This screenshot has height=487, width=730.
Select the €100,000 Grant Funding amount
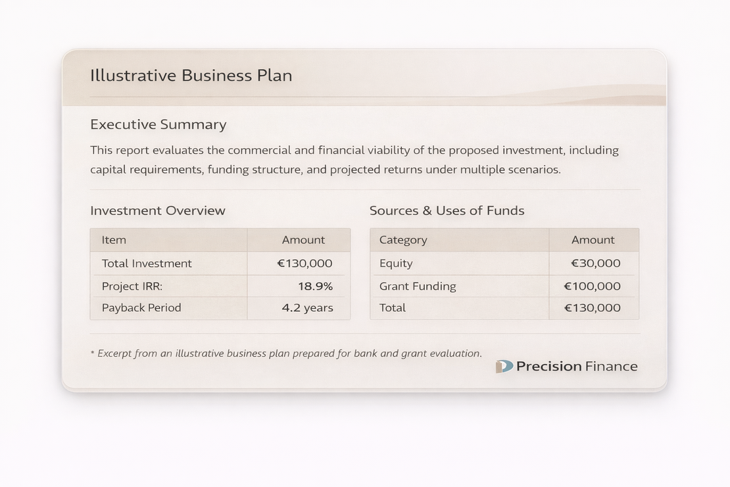tap(592, 286)
